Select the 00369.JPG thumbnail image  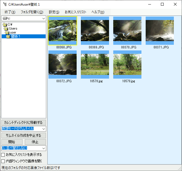click(95, 31)
